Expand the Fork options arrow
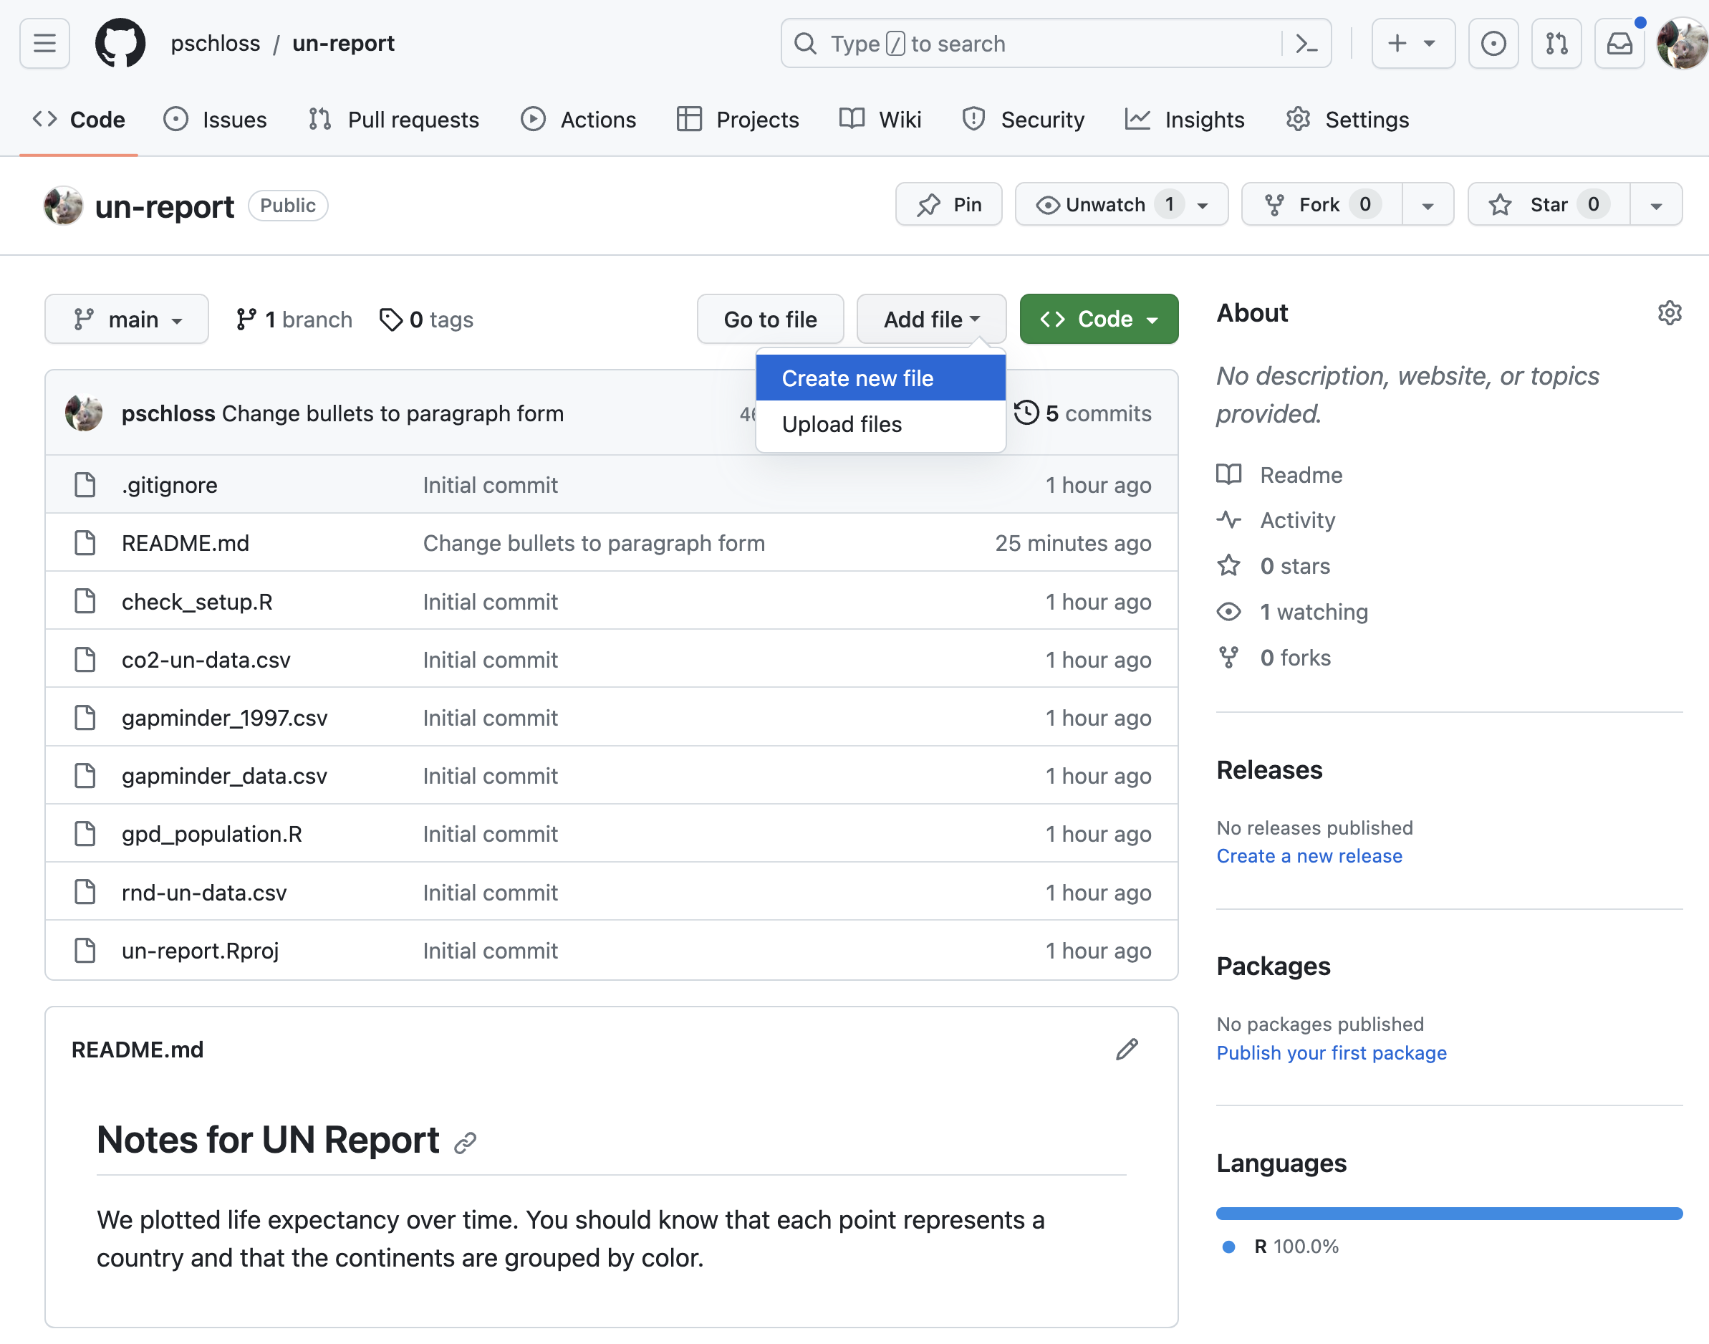 pyautogui.click(x=1427, y=205)
